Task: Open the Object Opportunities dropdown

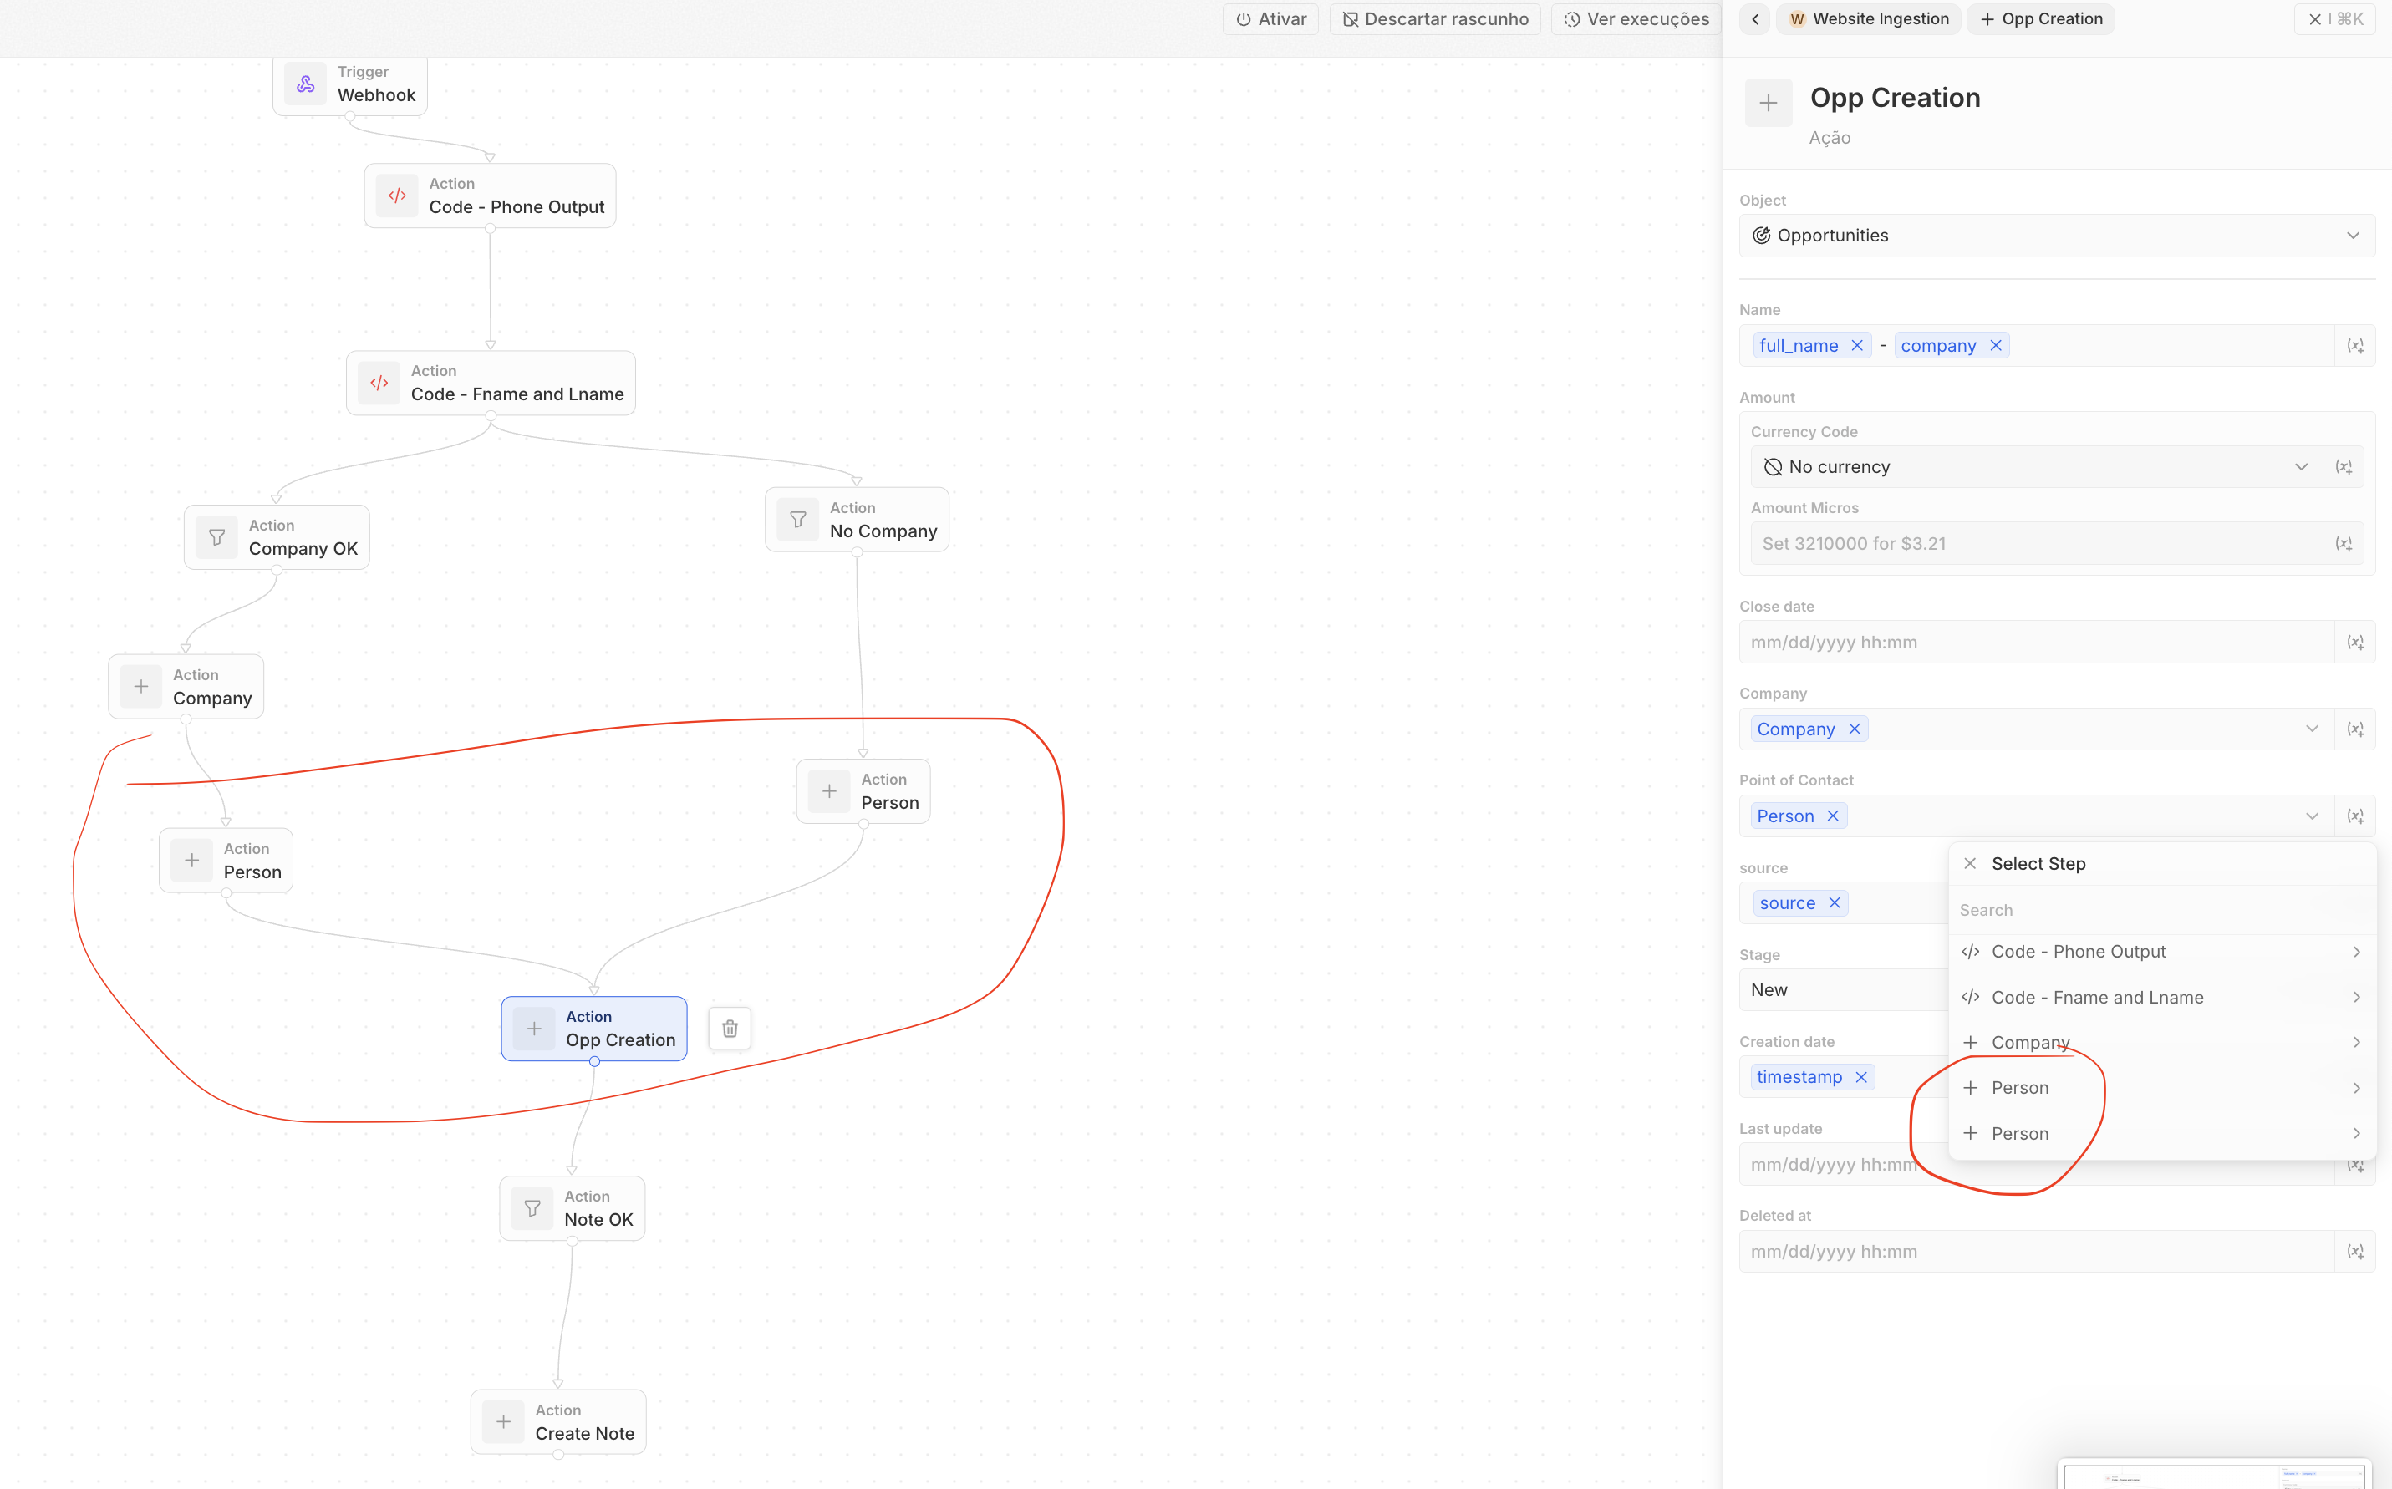Action: point(2056,236)
